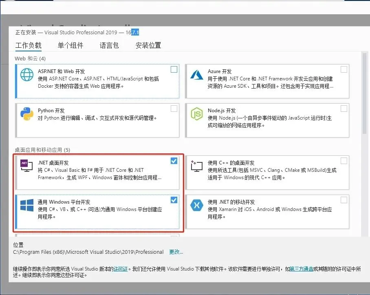Click the Node.js hexagon icon
Screen dimensions: 370x295
pyautogui.click(x=197, y=114)
